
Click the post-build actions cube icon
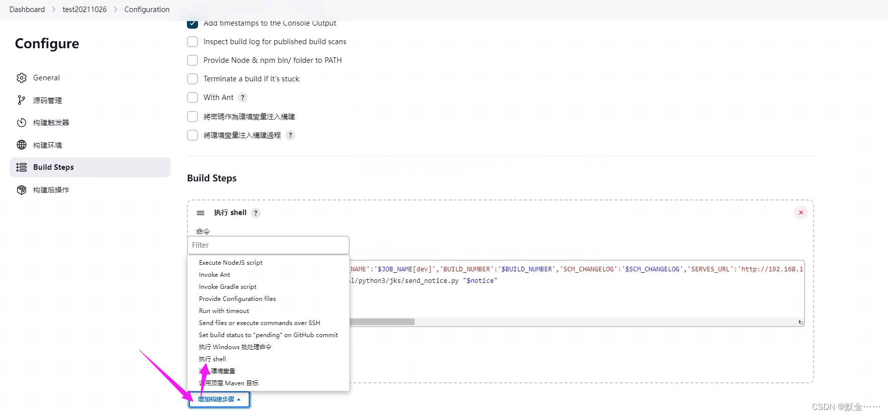[x=22, y=190]
